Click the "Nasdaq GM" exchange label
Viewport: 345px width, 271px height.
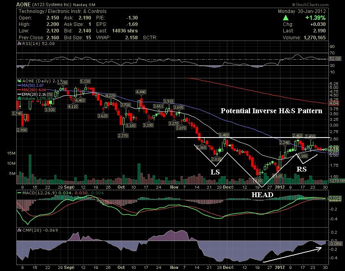click(84, 4)
